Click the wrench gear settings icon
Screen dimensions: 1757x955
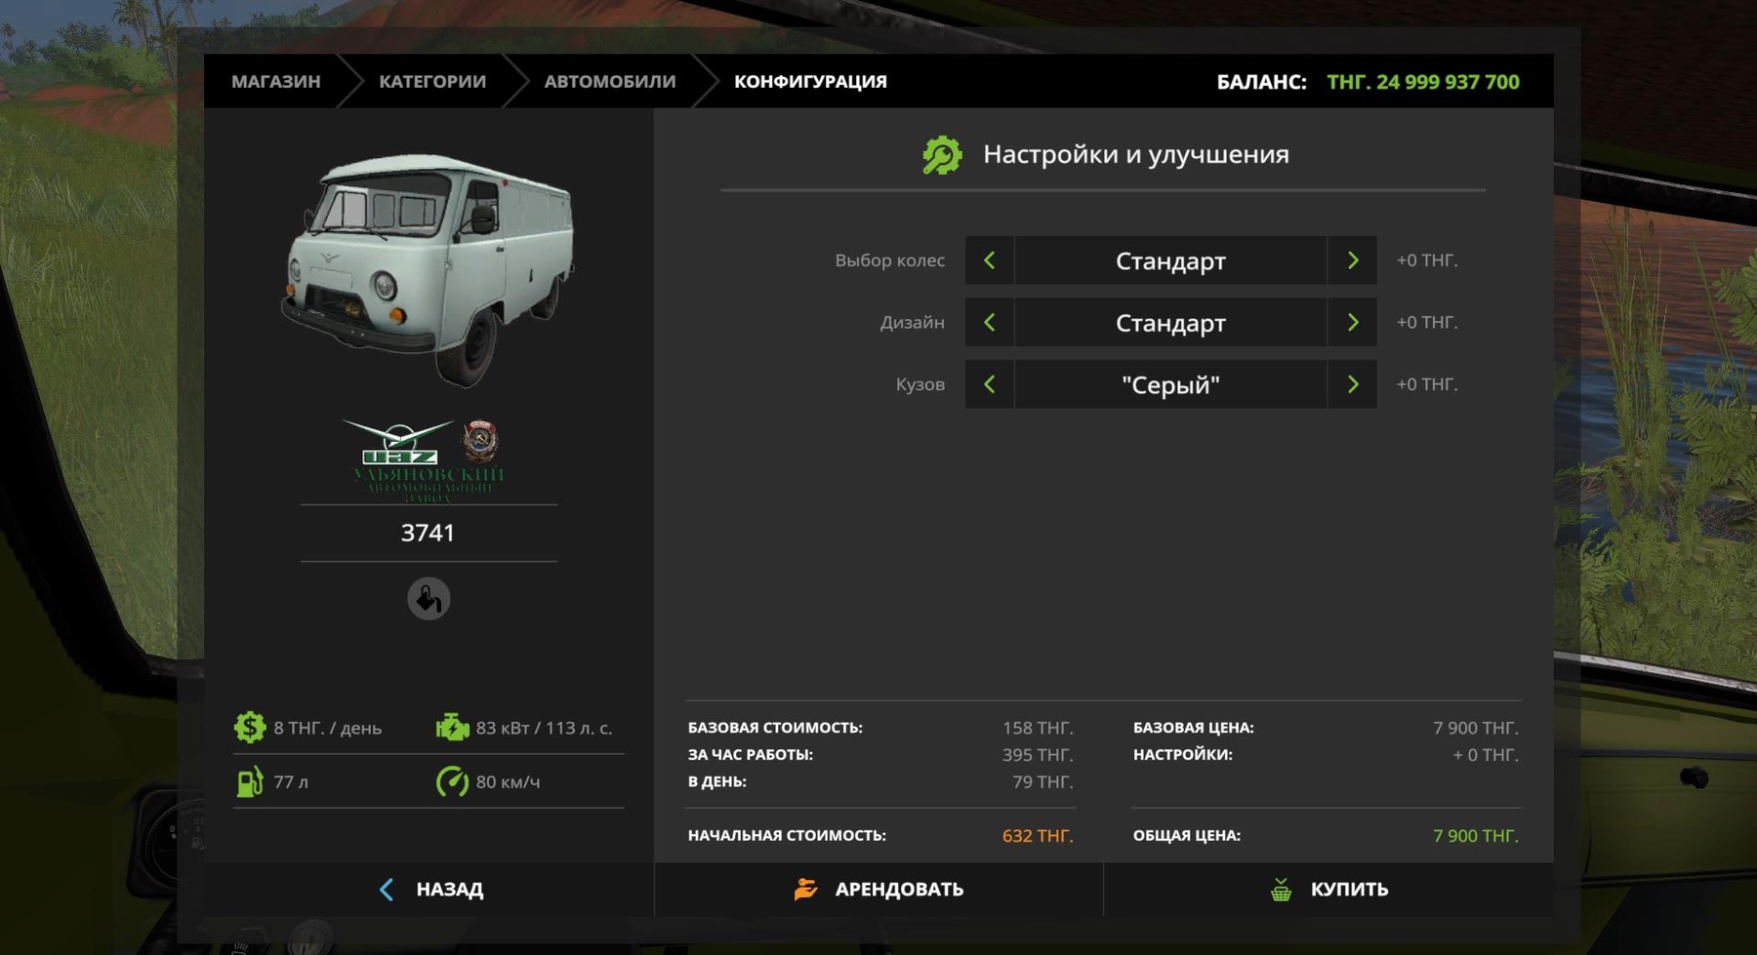(x=942, y=155)
